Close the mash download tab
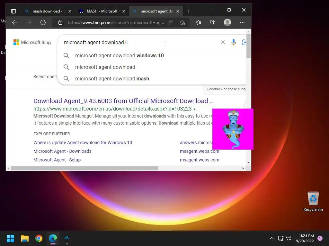 tap(70, 11)
